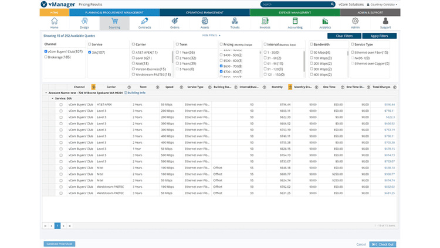Collapse the Account Name group row
440x248 pixels.
coord(46,92)
